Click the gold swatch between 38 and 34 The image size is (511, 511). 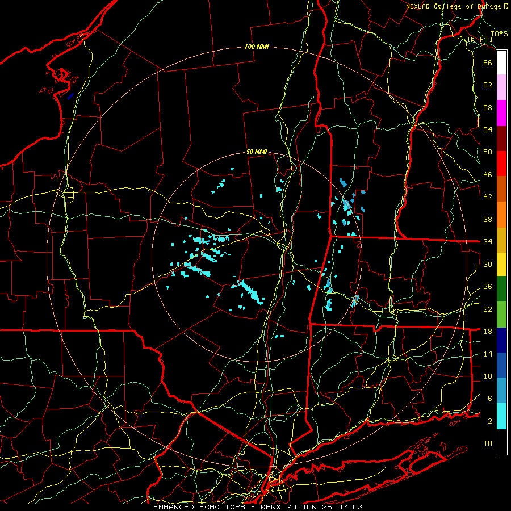(x=501, y=241)
